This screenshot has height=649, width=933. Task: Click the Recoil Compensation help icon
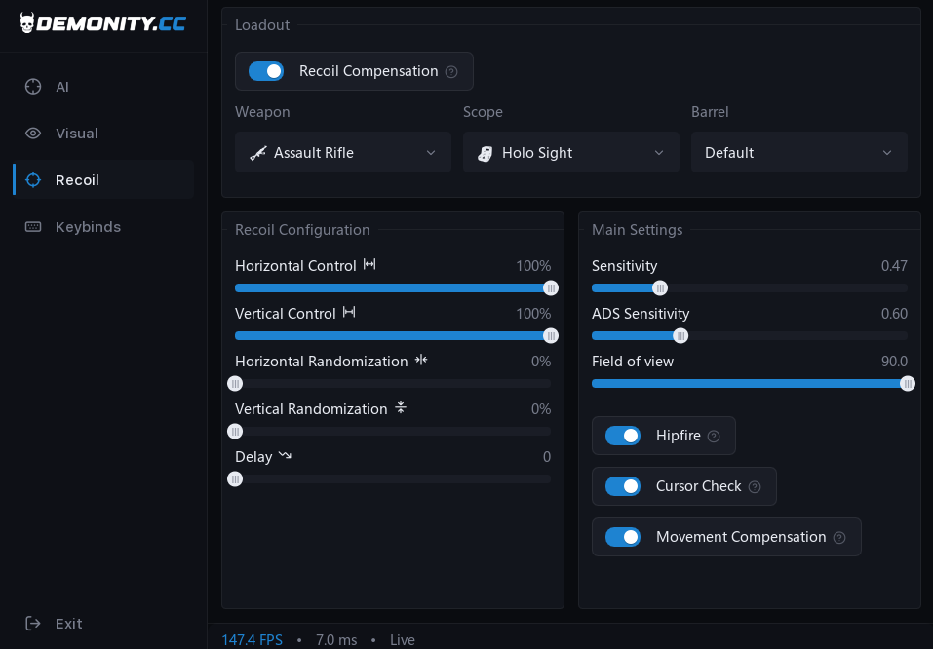(451, 72)
